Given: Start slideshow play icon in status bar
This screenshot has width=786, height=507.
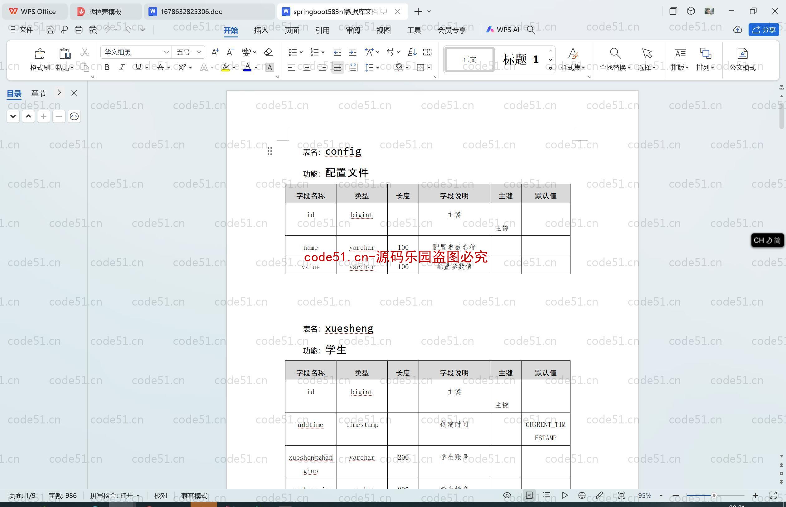Looking at the screenshot, I should (x=565, y=495).
